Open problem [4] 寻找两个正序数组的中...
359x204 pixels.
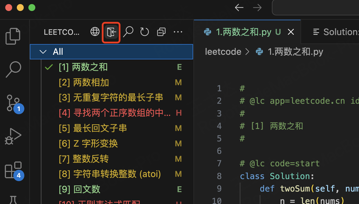(x=111, y=113)
